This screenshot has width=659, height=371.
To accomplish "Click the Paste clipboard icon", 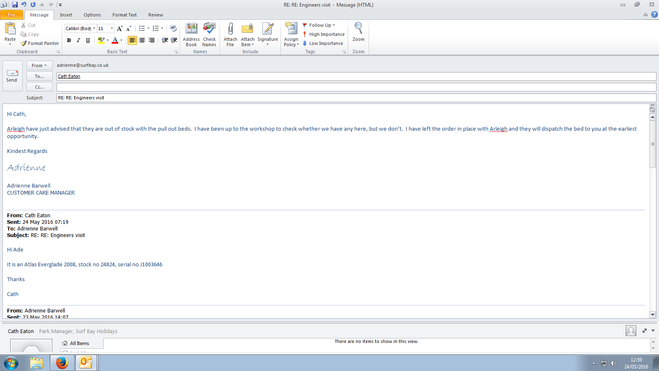I will click(10, 30).
